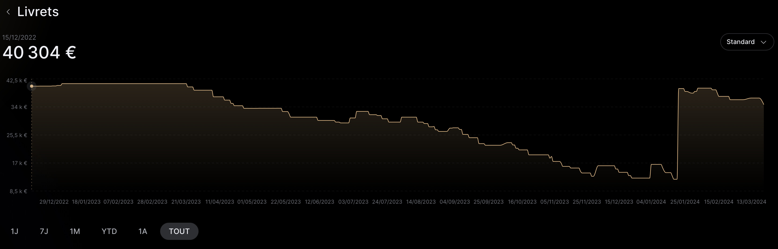Image resolution: width=778 pixels, height=249 pixels.
Task: Click the Livrets page title
Action: click(38, 12)
